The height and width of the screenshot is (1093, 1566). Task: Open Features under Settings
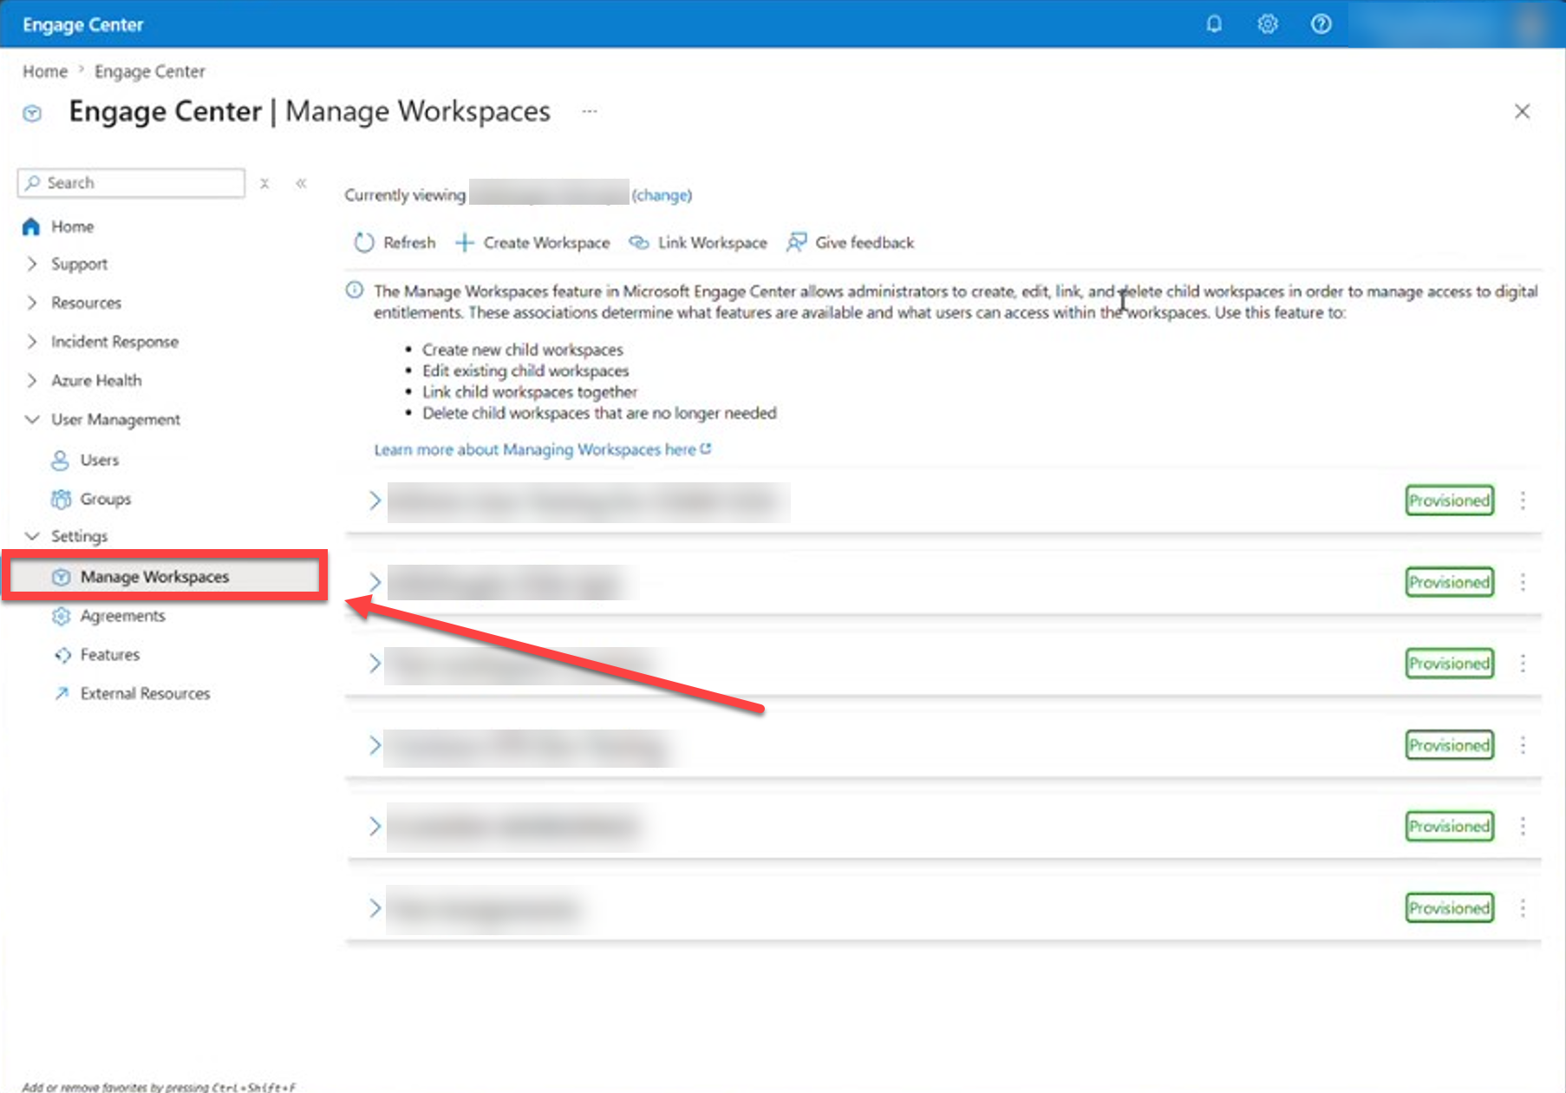(x=109, y=655)
